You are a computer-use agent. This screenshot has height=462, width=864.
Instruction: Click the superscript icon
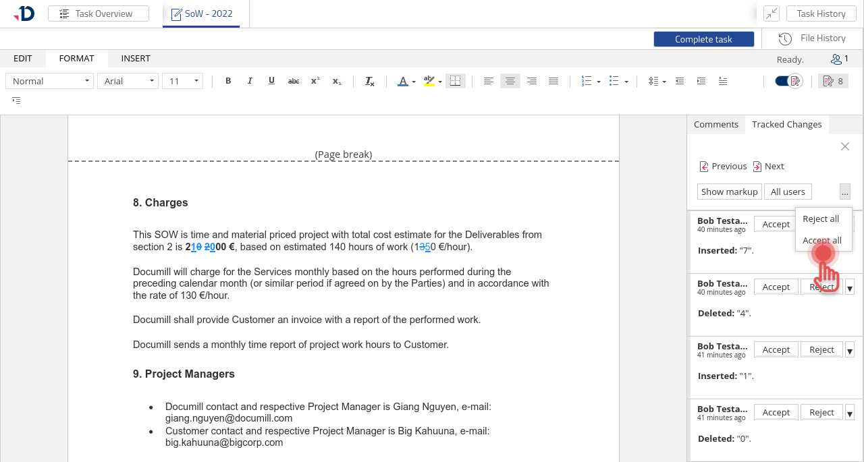315,81
